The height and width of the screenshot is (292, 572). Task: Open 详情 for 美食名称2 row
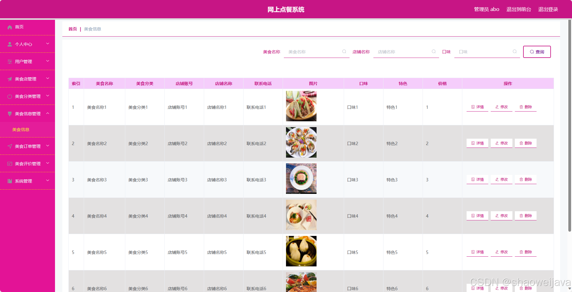pos(477,143)
